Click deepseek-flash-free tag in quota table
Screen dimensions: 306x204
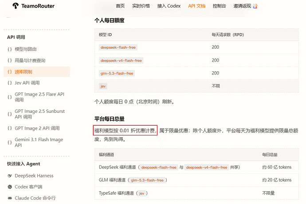click(118, 47)
